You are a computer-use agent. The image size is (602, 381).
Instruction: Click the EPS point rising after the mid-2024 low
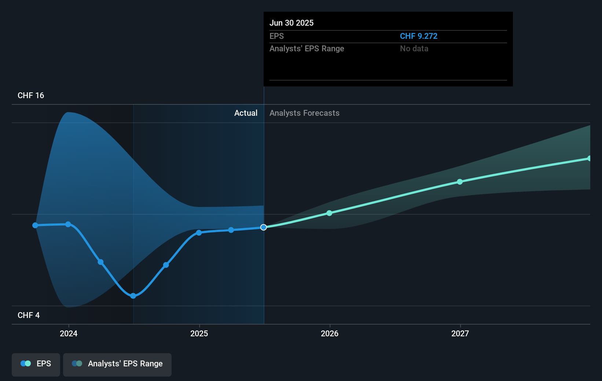pyautogui.click(x=166, y=265)
